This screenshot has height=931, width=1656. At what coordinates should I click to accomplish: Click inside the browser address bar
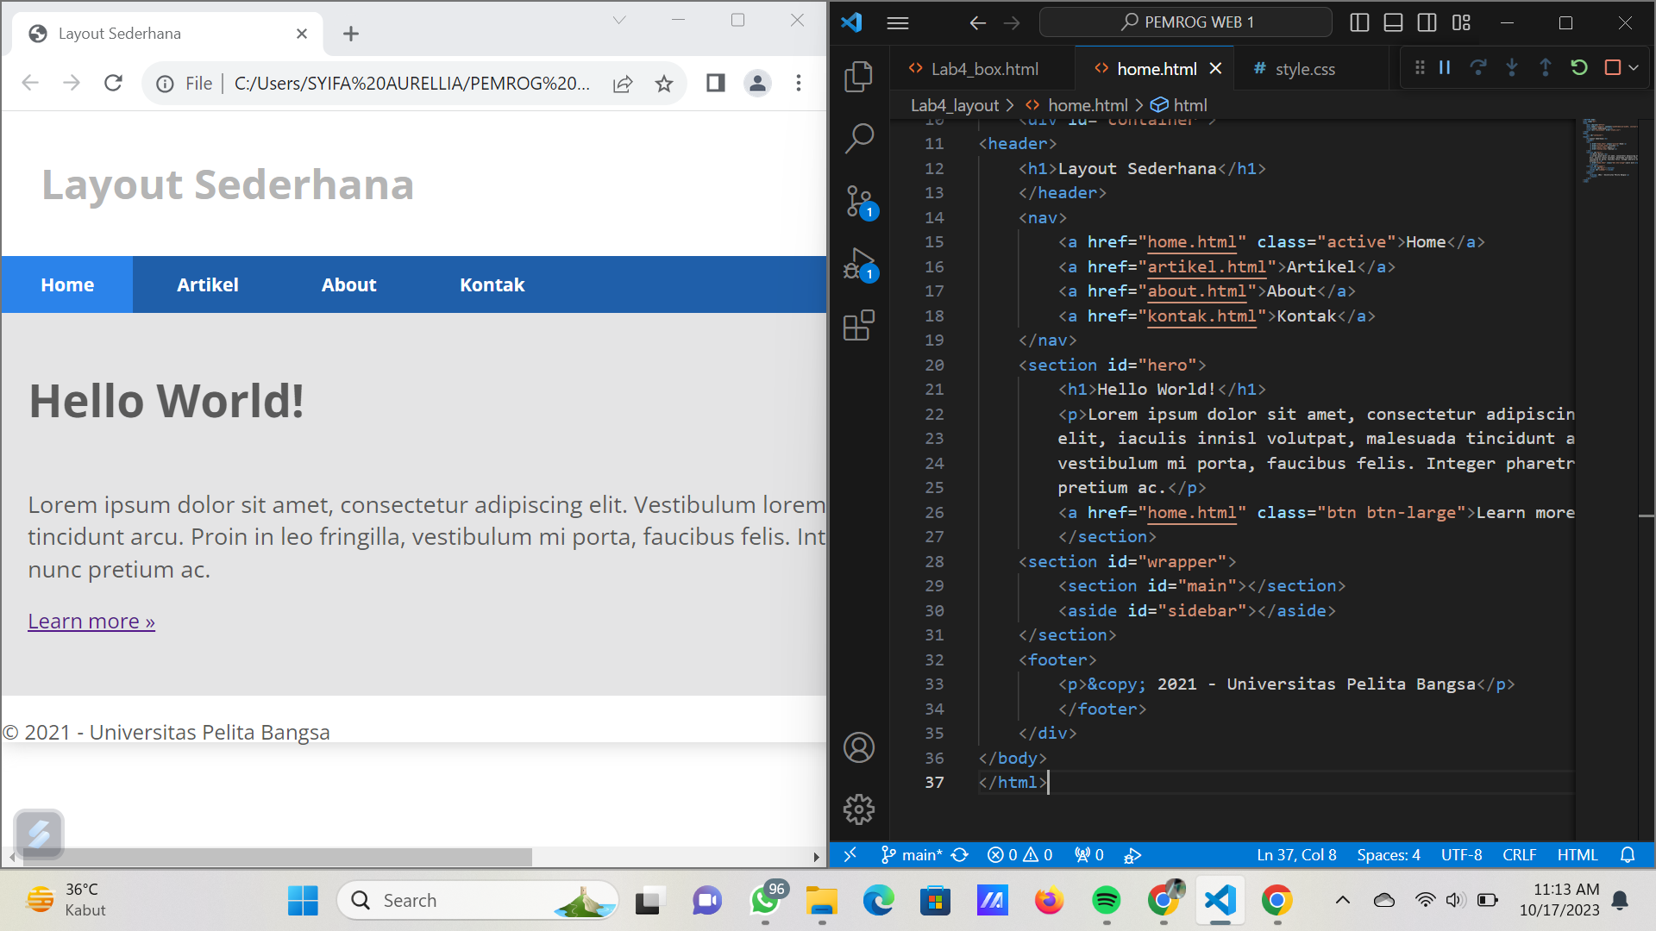388,83
